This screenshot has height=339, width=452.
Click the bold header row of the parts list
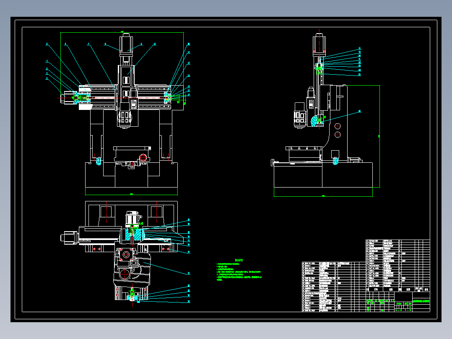tap(398, 289)
